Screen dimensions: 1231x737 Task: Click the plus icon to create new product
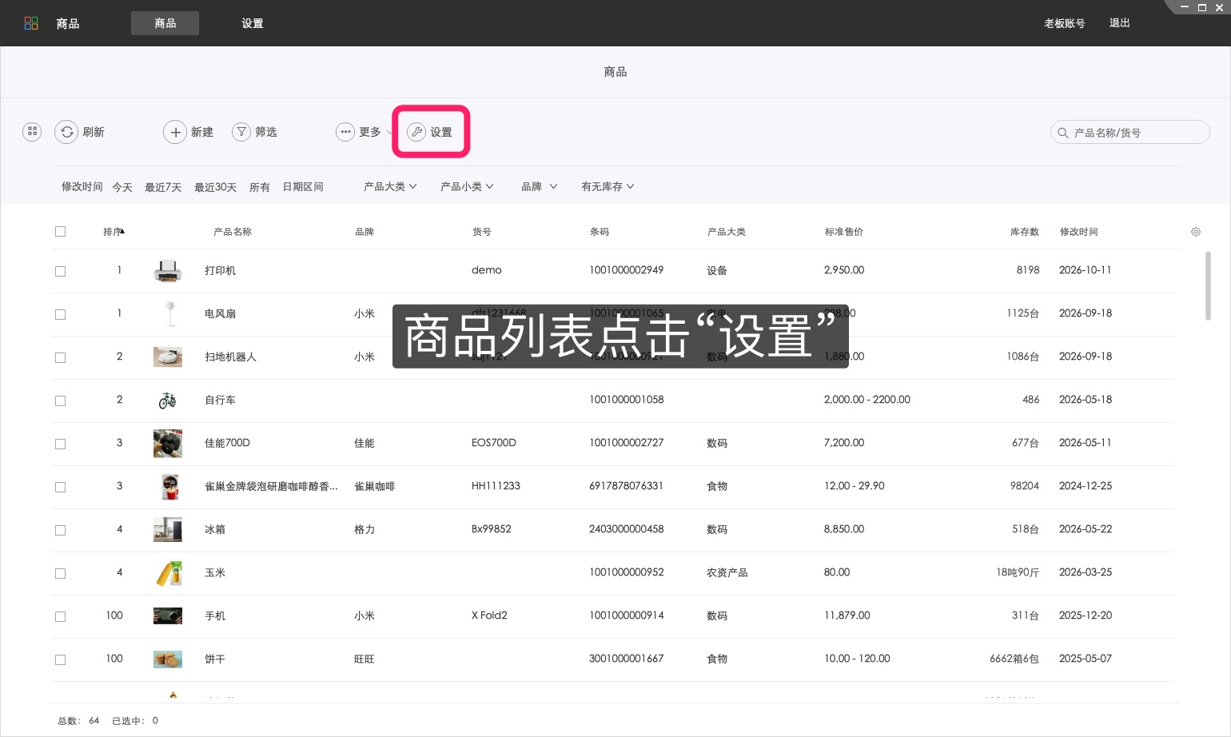tap(175, 132)
